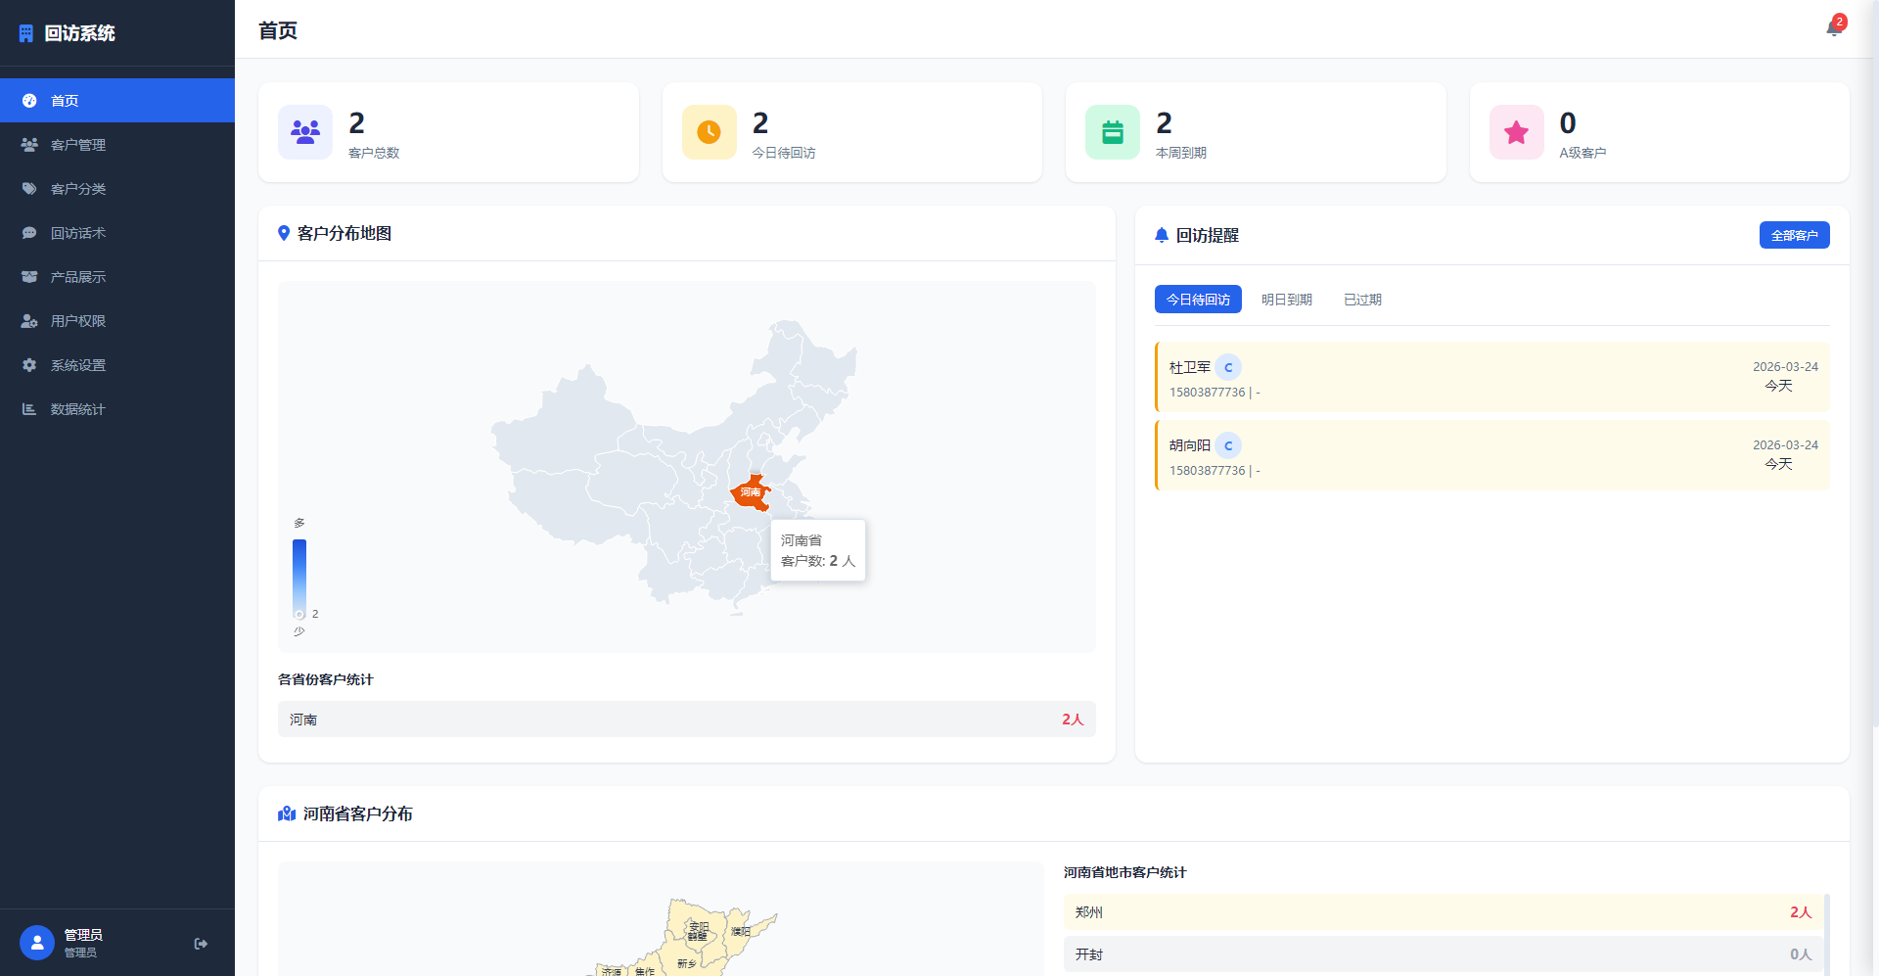This screenshot has width=1879, height=976.
Task: Click the notification bell icon
Action: tap(1833, 28)
